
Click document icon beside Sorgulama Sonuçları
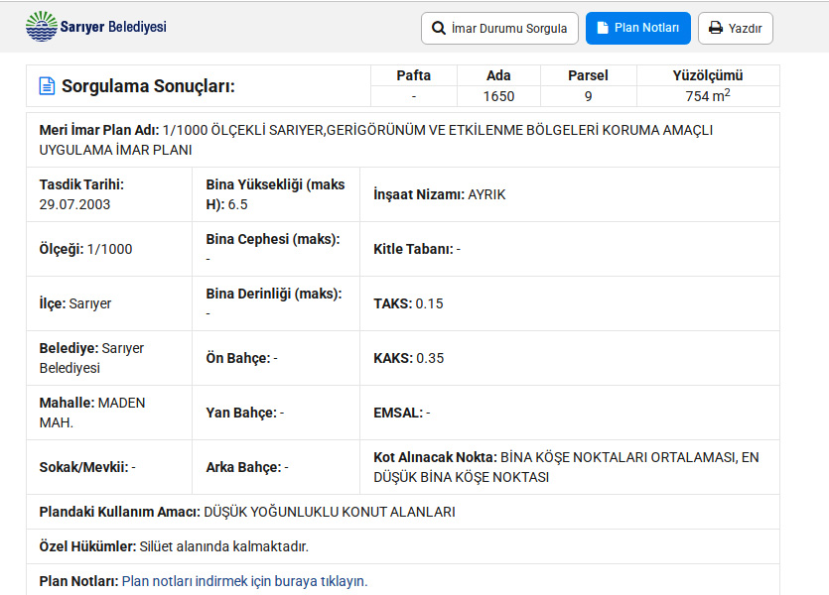[47, 86]
